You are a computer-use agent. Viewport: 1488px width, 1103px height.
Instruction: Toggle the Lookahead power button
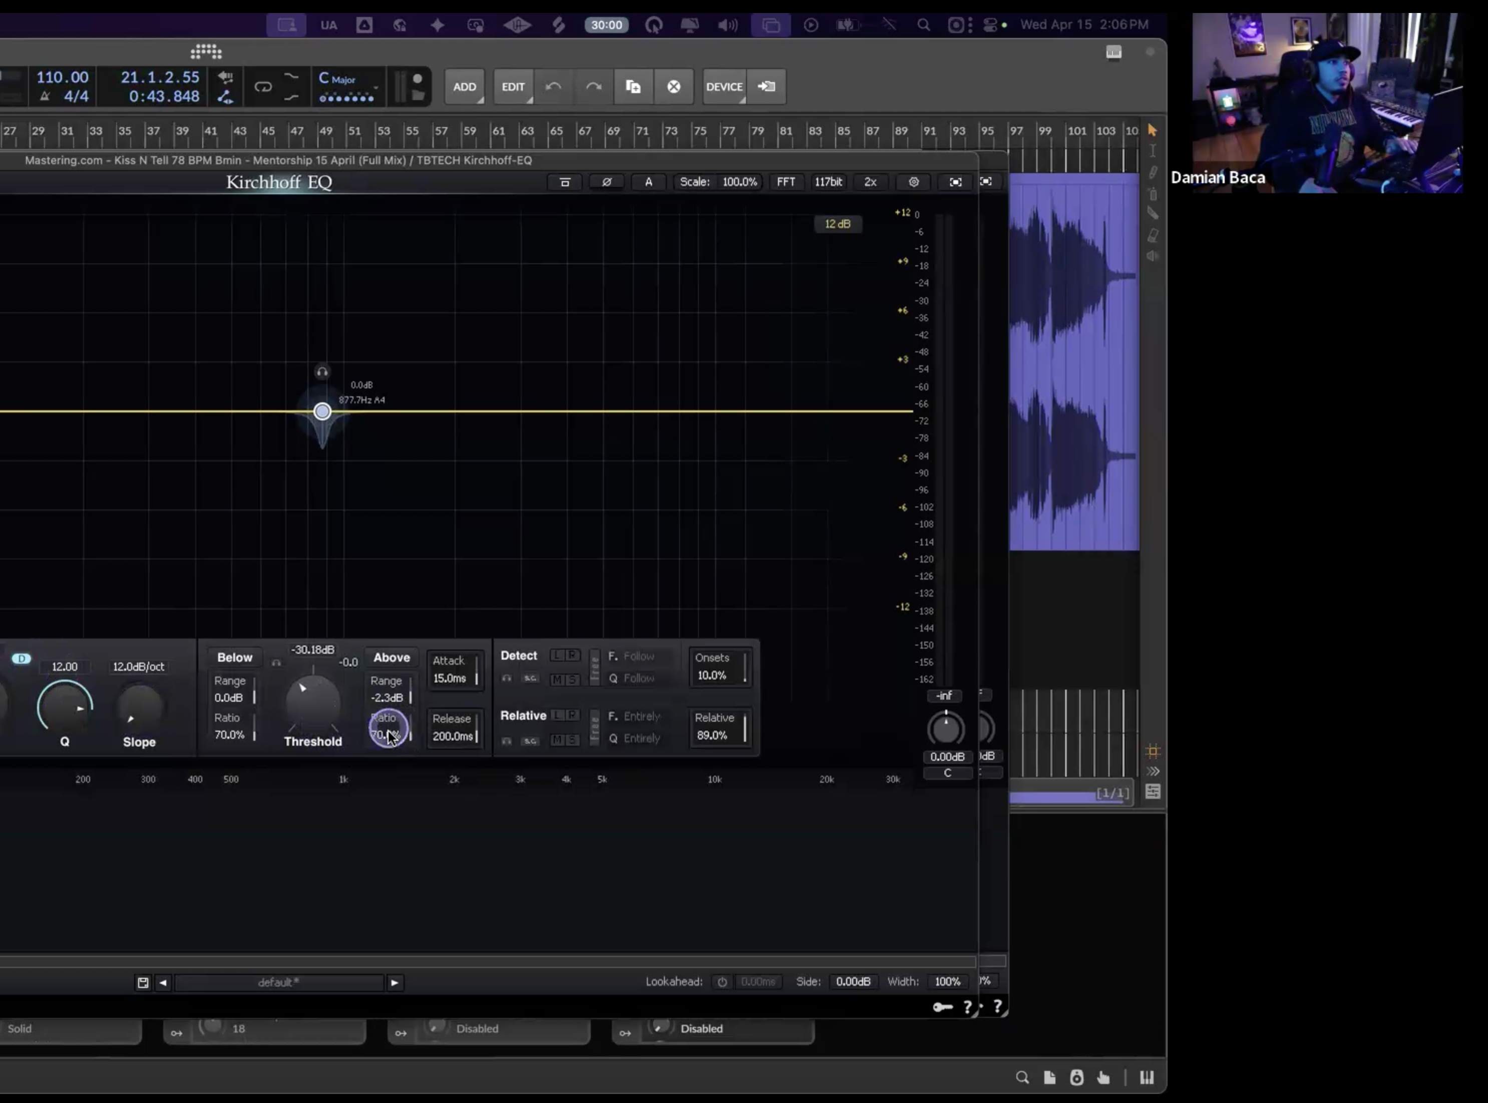click(x=722, y=982)
